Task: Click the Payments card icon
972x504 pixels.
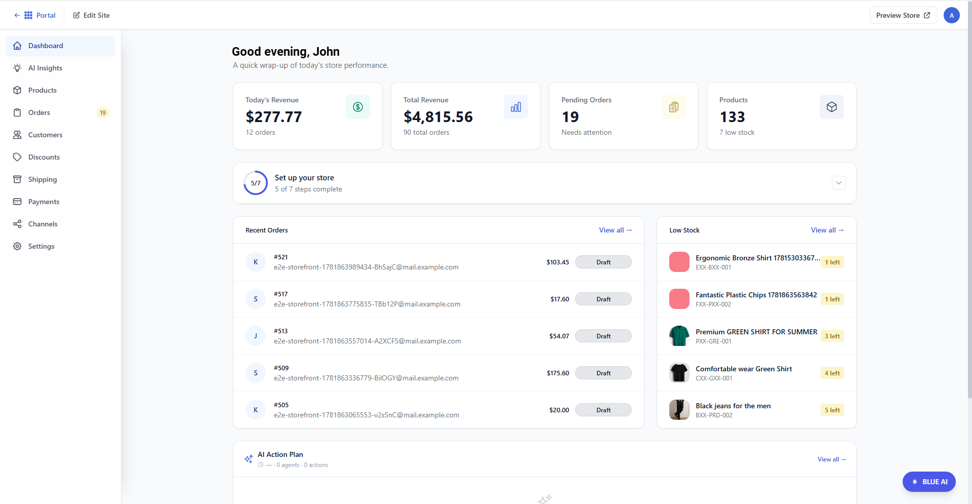Action: (x=17, y=202)
